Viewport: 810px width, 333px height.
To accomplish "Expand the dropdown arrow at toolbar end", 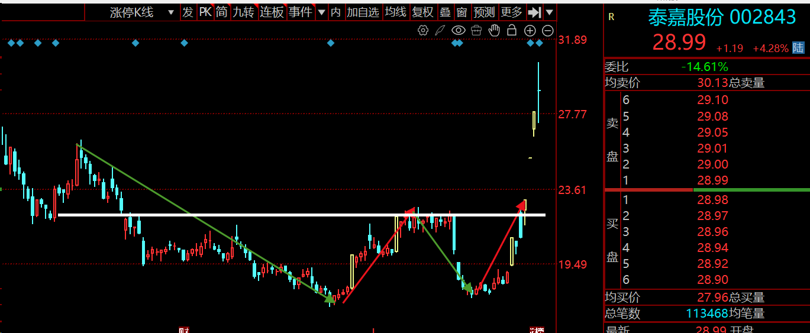I will pyautogui.click(x=550, y=12).
